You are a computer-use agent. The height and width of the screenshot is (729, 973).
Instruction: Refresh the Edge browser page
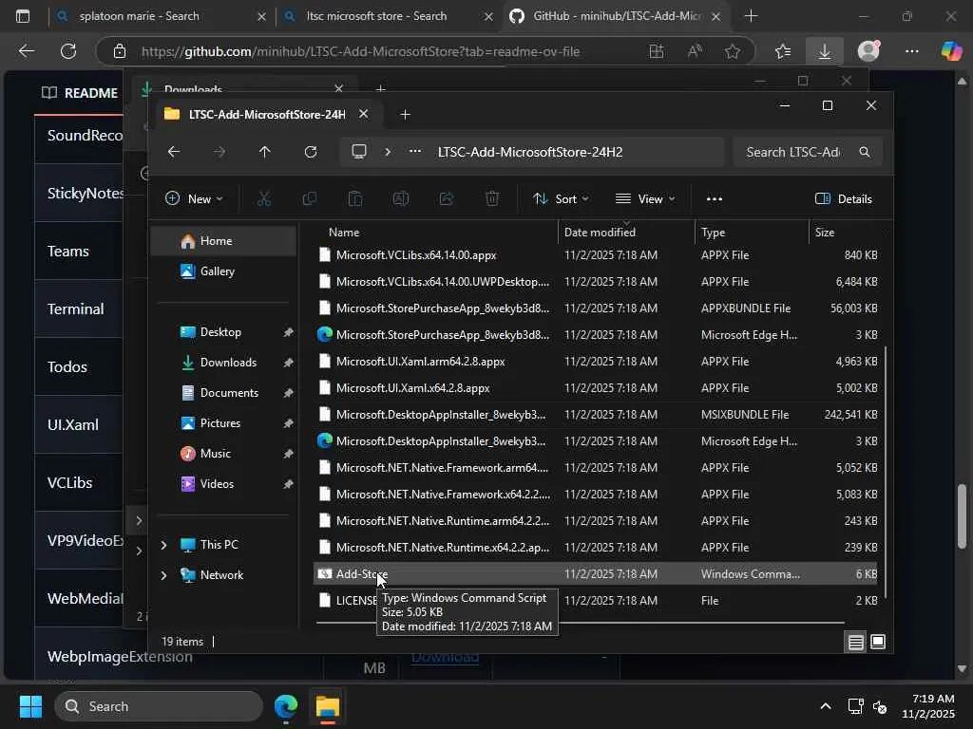click(x=68, y=51)
